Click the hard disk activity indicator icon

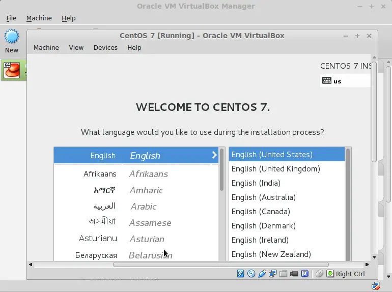[x=240, y=274]
